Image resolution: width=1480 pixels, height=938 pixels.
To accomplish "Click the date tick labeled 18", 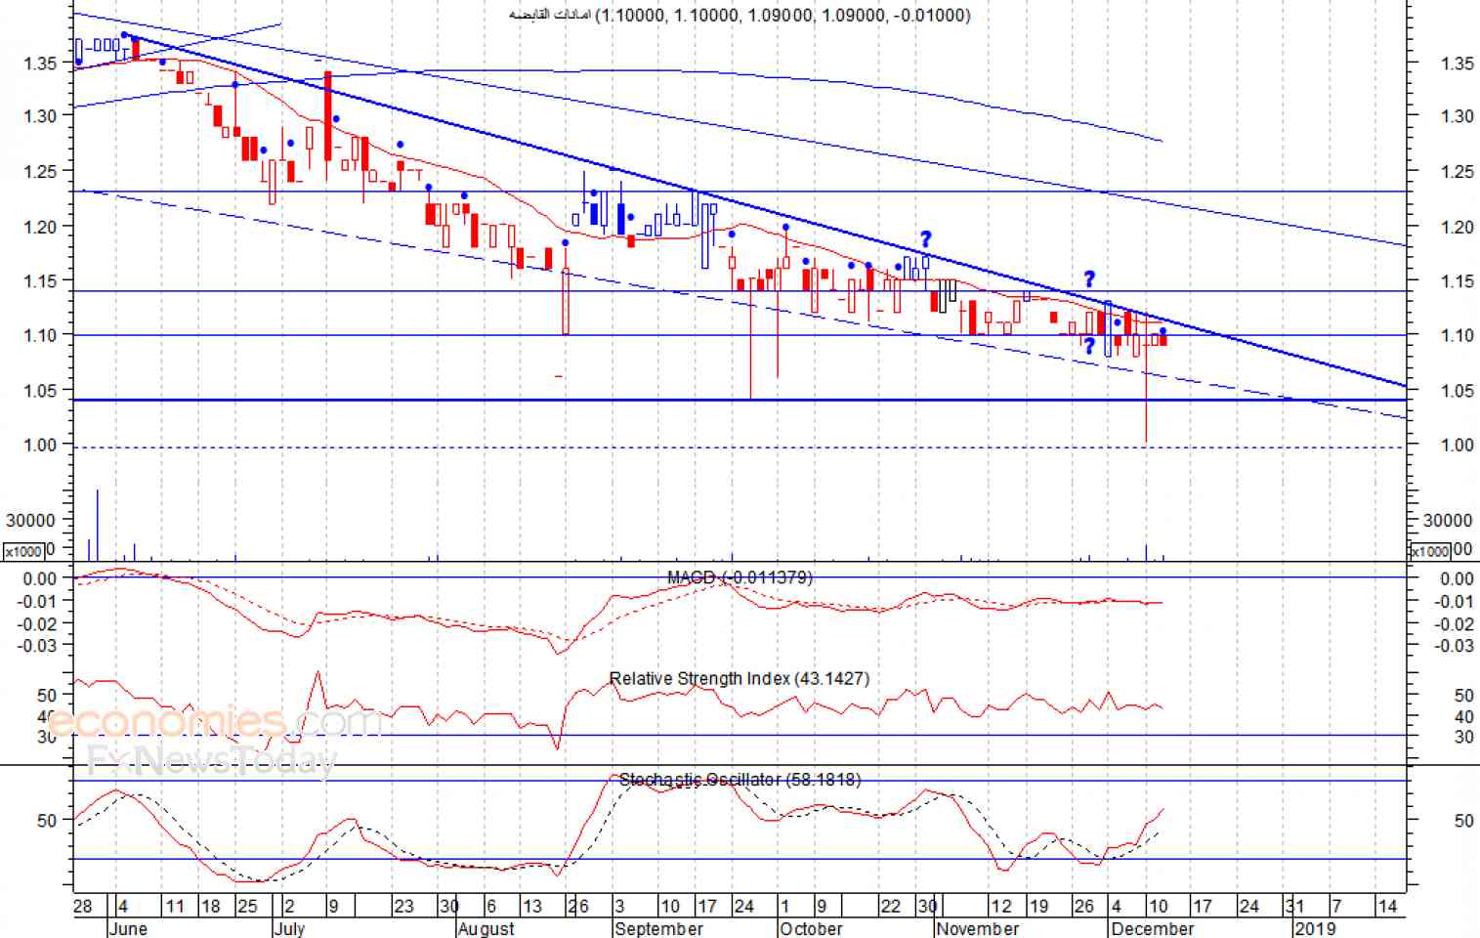I will click(210, 906).
